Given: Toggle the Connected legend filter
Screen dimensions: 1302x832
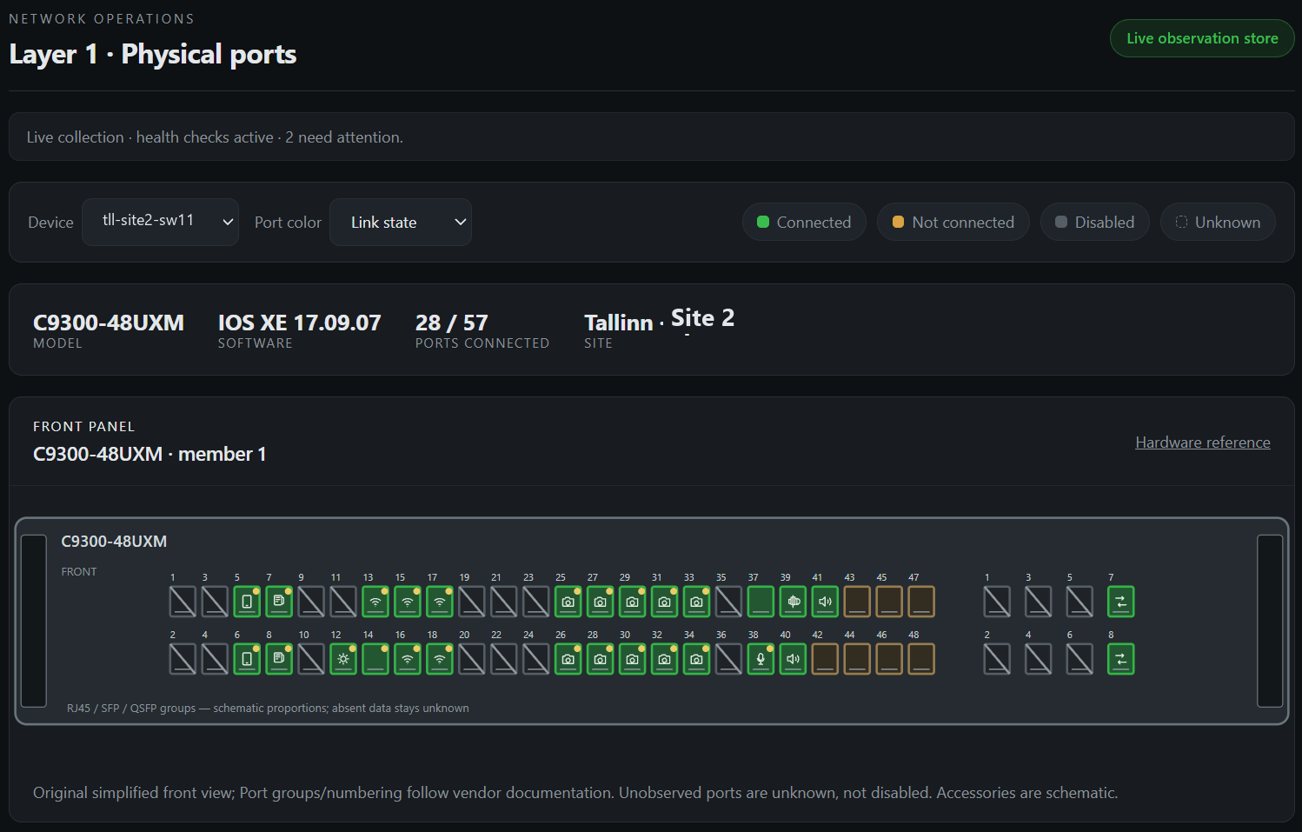Looking at the screenshot, I should (x=804, y=222).
